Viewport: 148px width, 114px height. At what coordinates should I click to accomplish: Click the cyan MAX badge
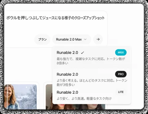[x=121, y=52]
